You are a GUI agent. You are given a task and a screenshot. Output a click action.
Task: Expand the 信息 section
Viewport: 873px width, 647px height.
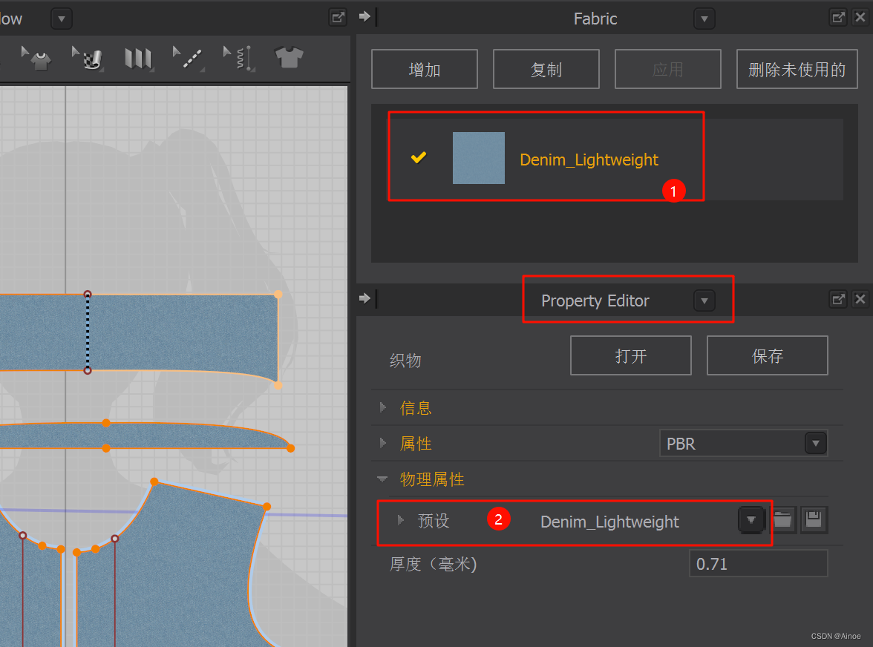[383, 407]
